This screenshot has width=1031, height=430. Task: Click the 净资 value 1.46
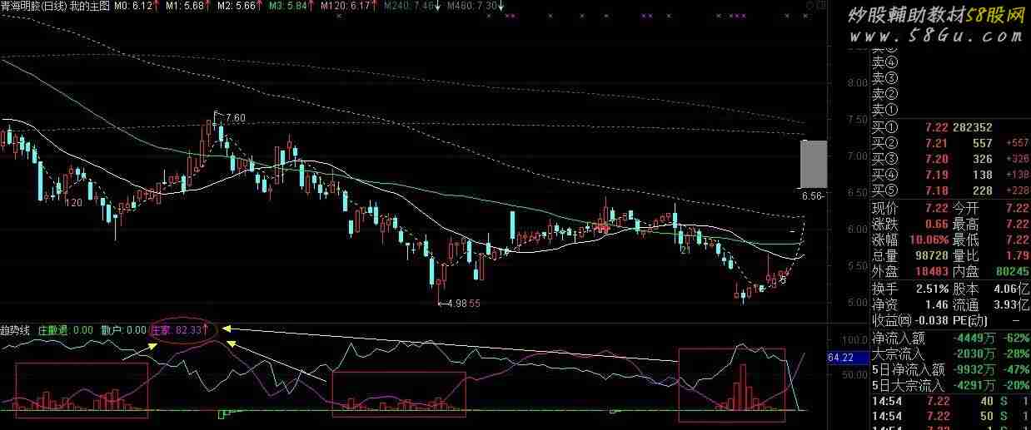pos(936,304)
